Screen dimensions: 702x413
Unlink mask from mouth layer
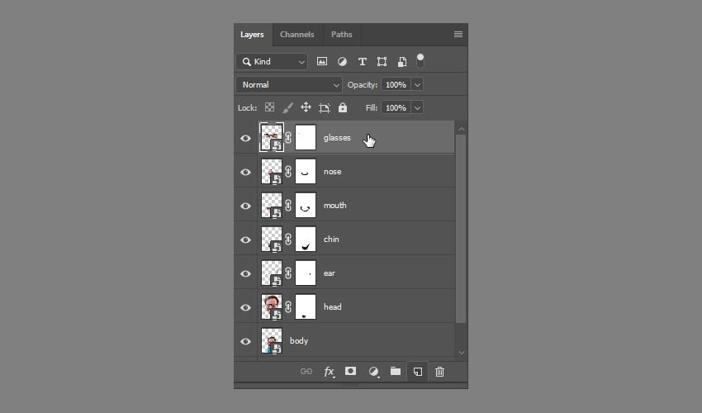click(x=288, y=205)
